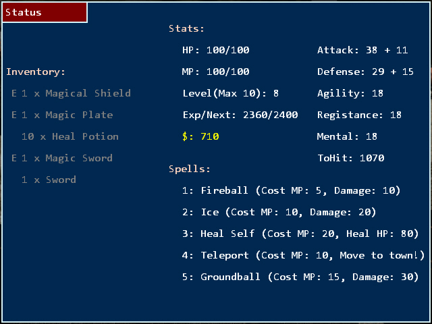Click the Status title tab
Image resolution: width=432 pixels, height=324 pixels.
coord(45,12)
